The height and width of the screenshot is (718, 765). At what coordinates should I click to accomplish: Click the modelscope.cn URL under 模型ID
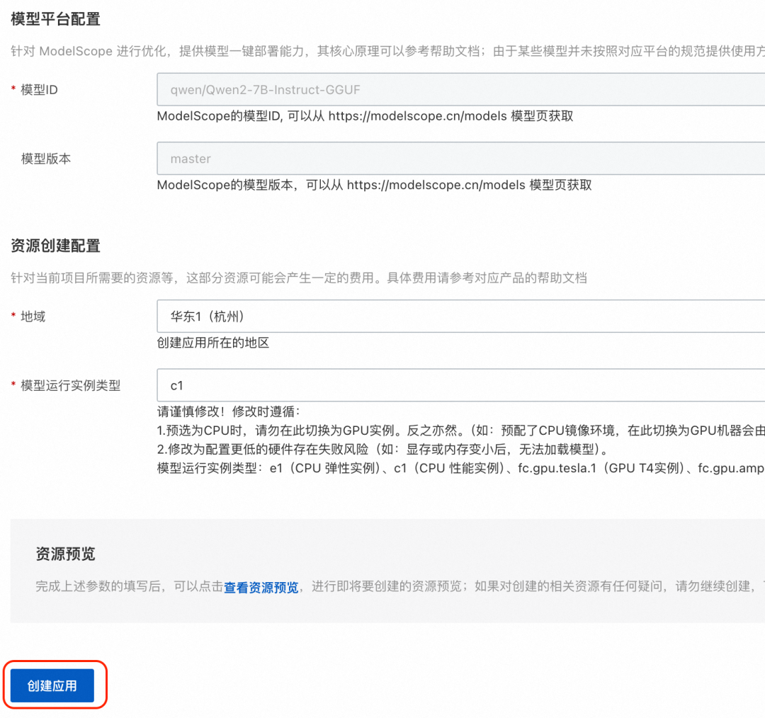[417, 116]
